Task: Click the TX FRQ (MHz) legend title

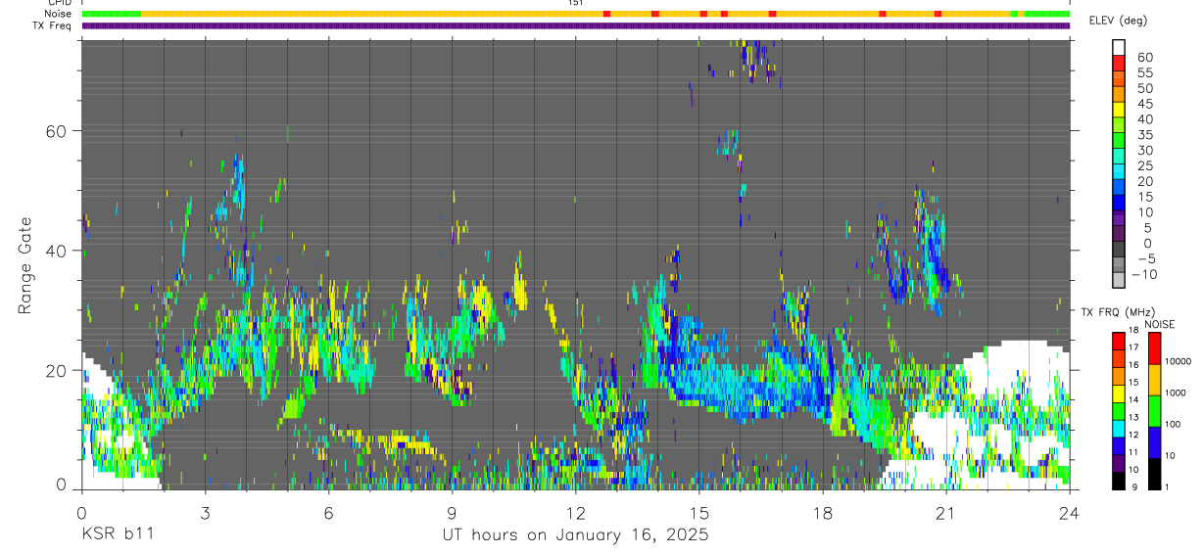Action: click(1114, 311)
